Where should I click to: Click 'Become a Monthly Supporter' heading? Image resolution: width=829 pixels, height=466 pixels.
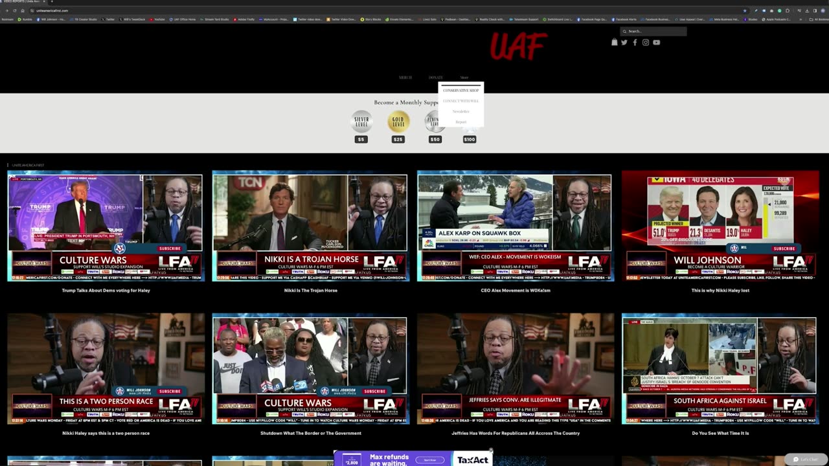(407, 102)
